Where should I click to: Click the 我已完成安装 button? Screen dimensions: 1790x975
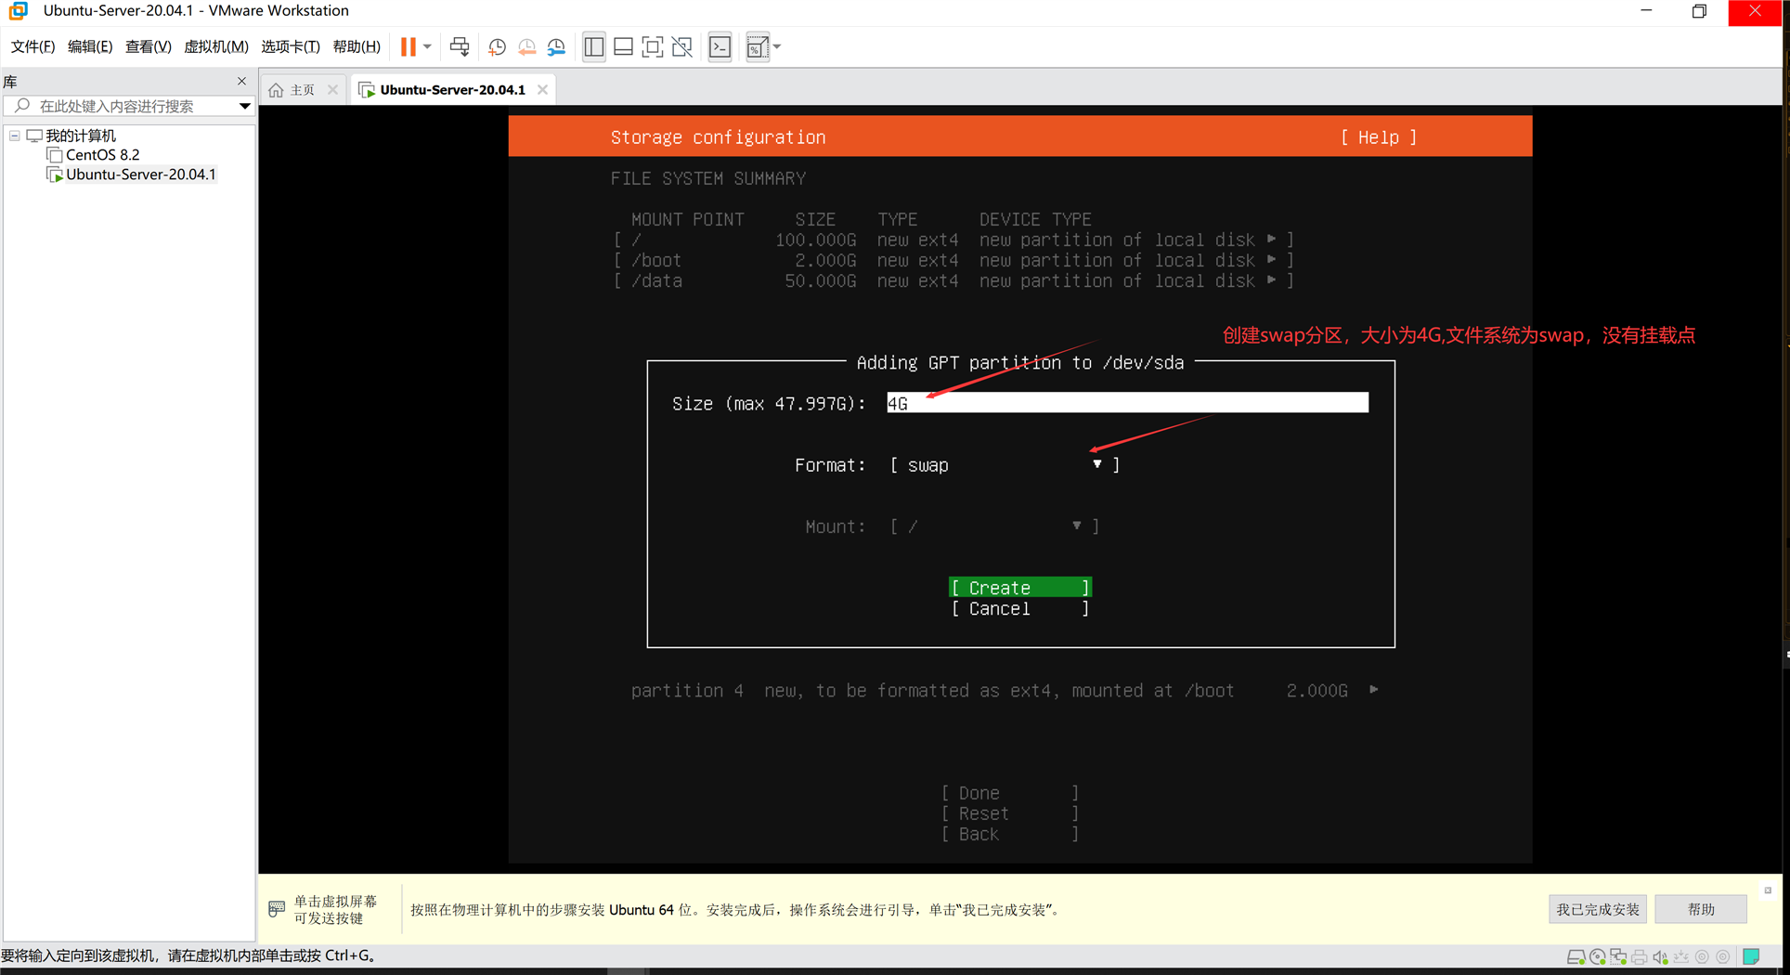tap(1598, 909)
